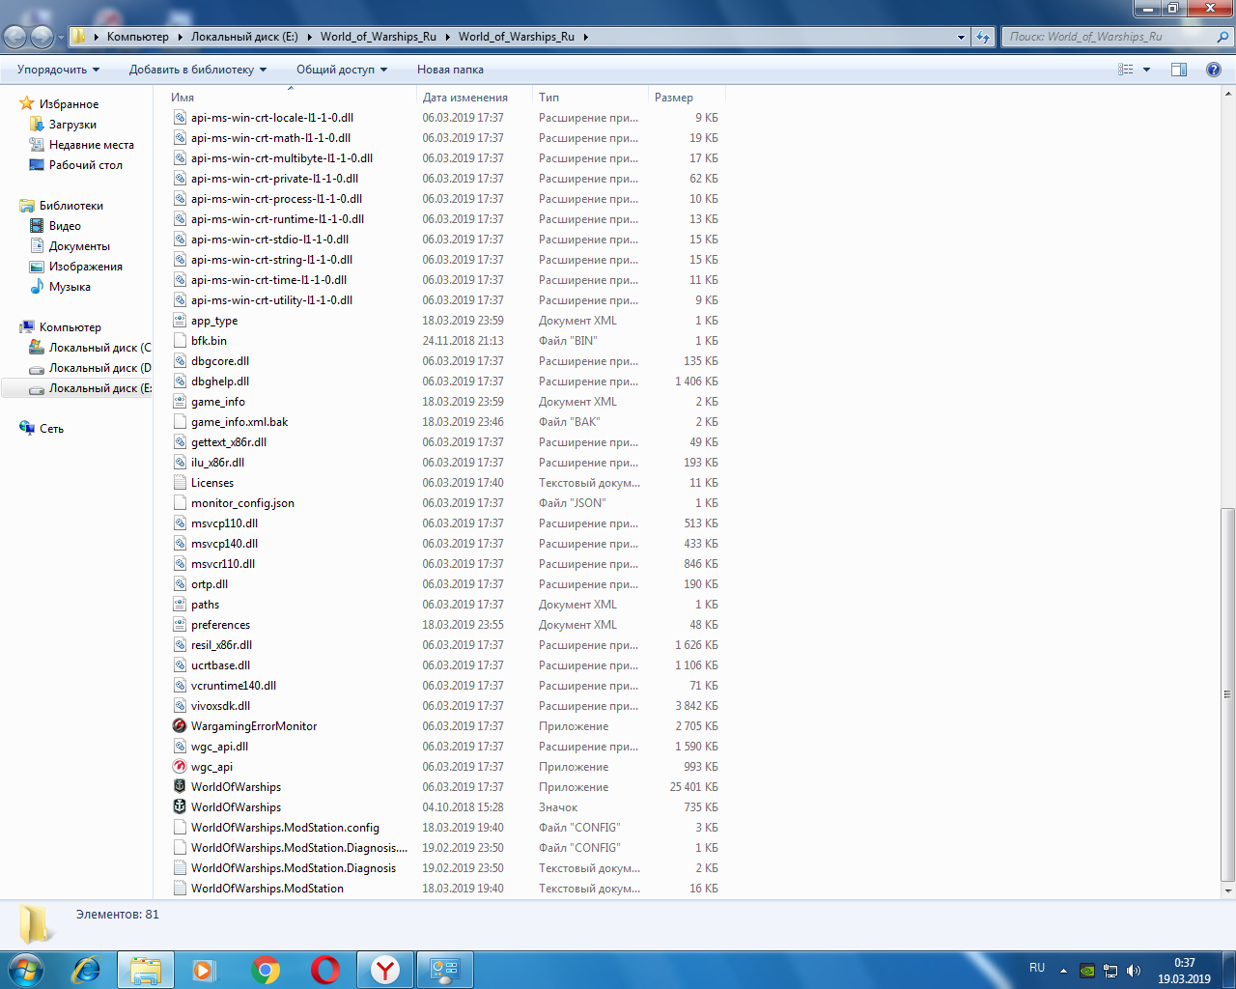
Task: Click the Windows Start button
Action: pos(26,969)
